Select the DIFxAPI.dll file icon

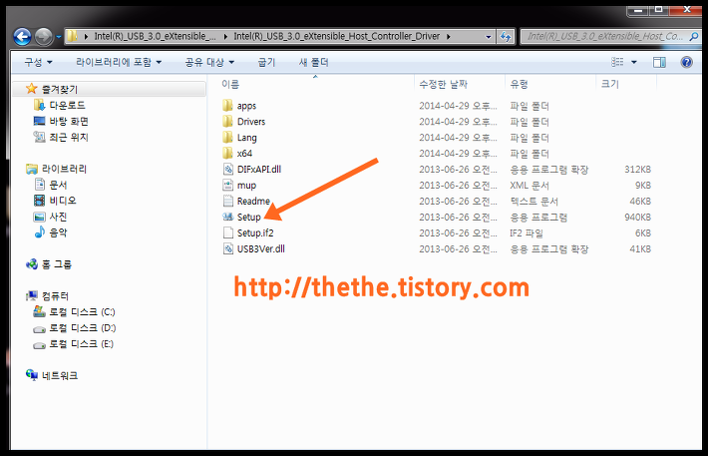click(x=227, y=169)
